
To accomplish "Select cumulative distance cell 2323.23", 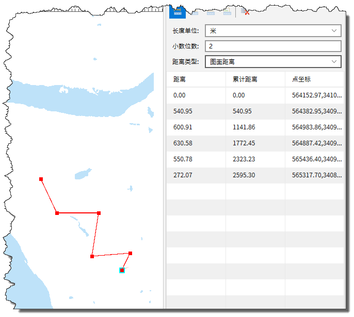I will coord(255,159).
